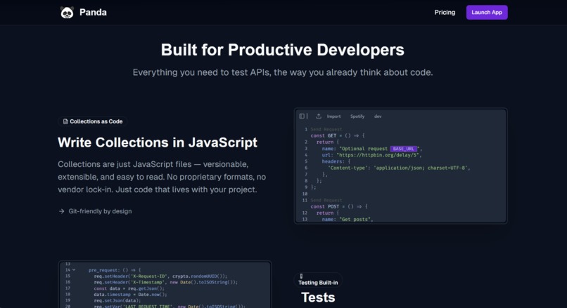The width and height of the screenshot is (567, 308).
Task: Click the Panda logo icon
Action: tap(67, 13)
